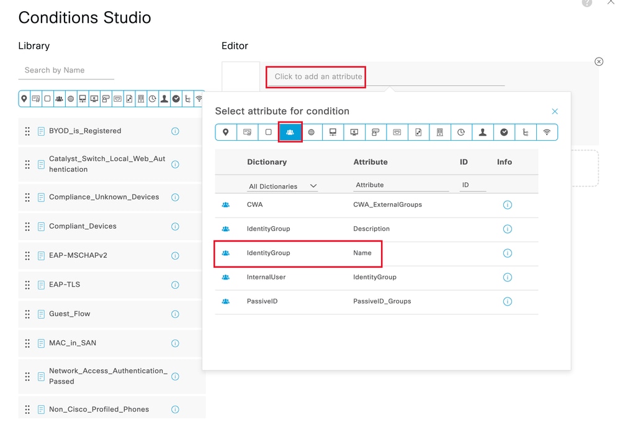
Task: Select the Identity Group filter in attribute popup
Action: pyautogui.click(x=290, y=132)
